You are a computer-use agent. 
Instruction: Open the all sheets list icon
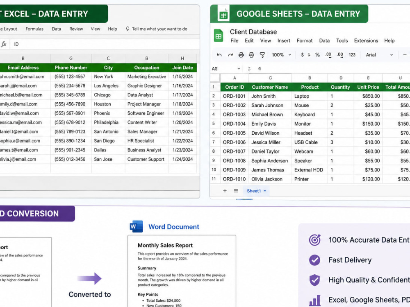(x=236, y=191)
